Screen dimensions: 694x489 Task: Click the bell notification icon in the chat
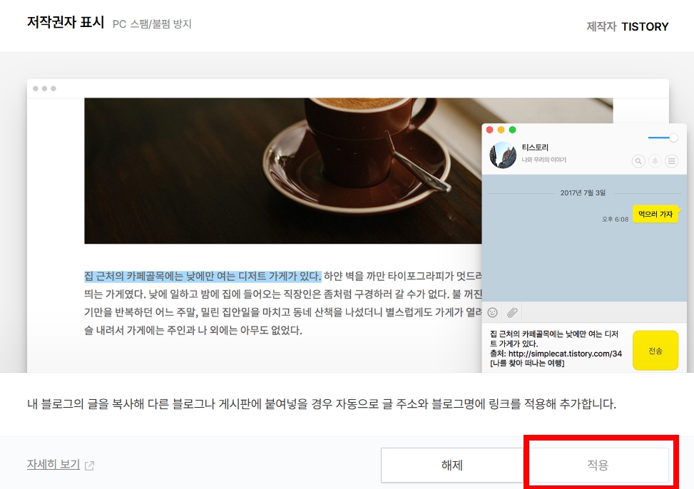click(x=655, y=161)
